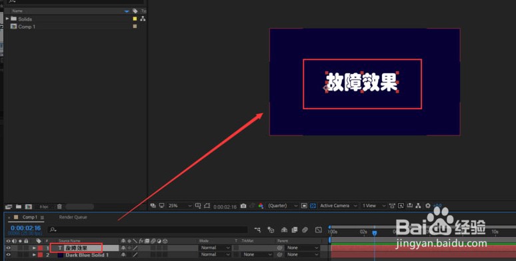Open the Quarter resolution dropdown
Screen dimensions: 516x261
(283, 206)
